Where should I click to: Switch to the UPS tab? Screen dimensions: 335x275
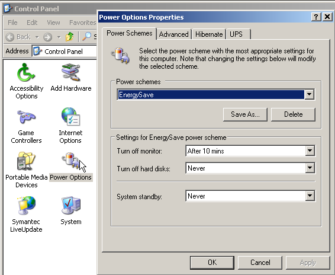(238, 34)
